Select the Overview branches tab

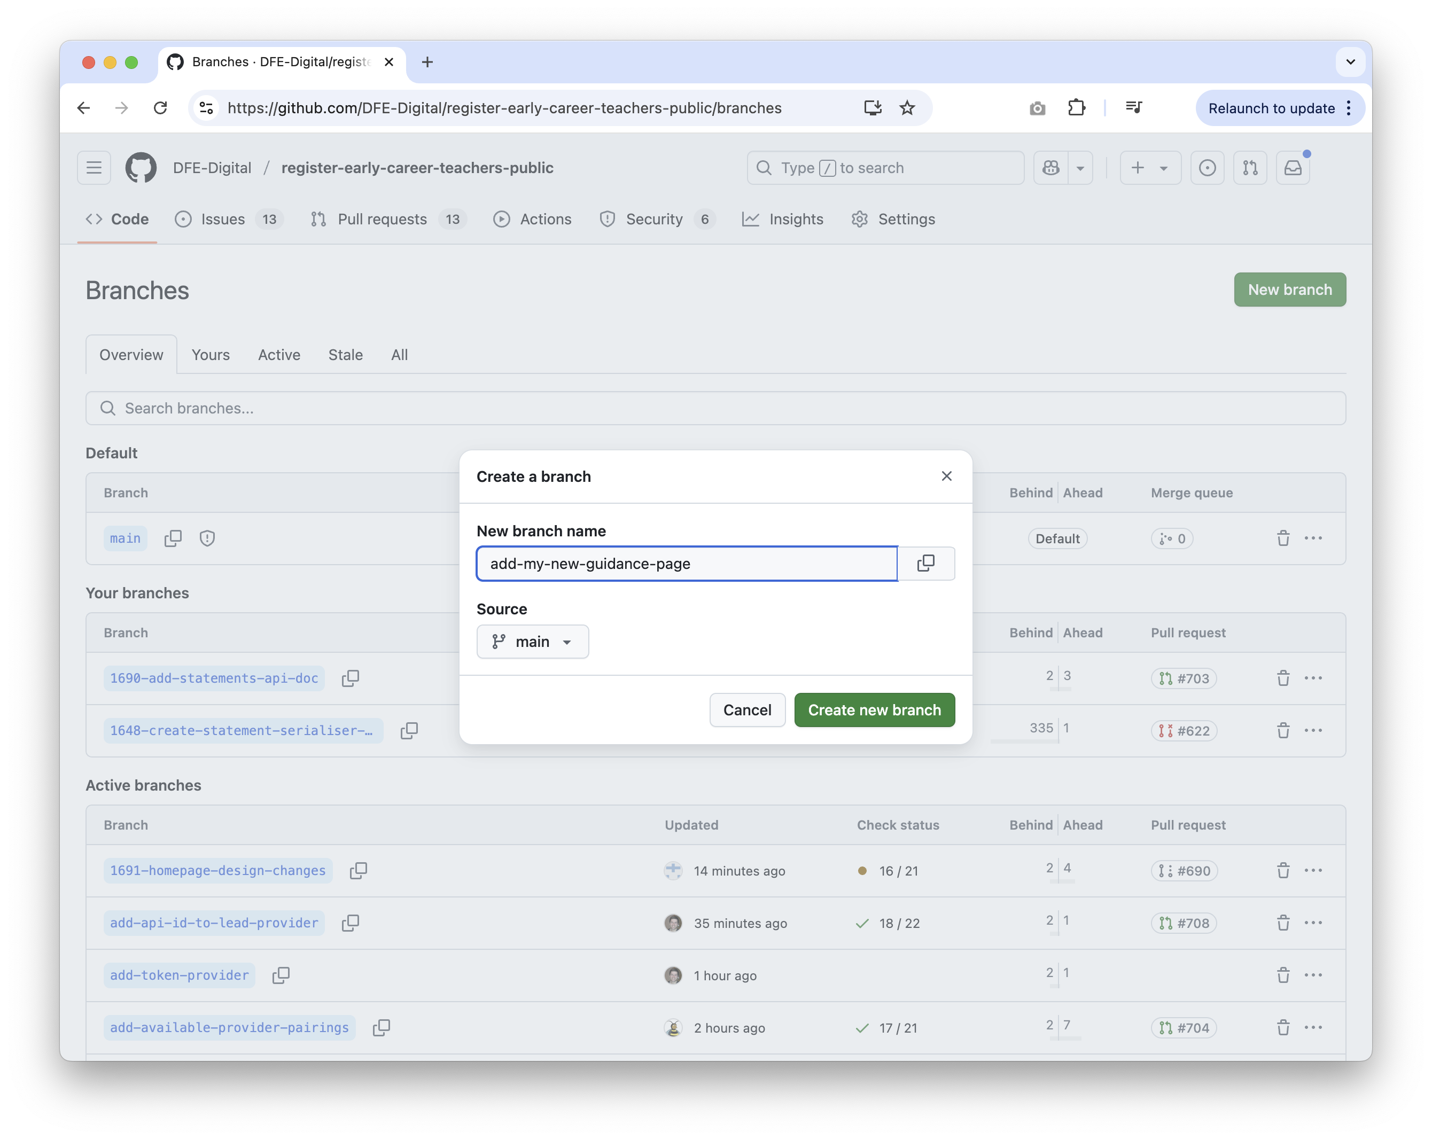[x=131, y=355]
